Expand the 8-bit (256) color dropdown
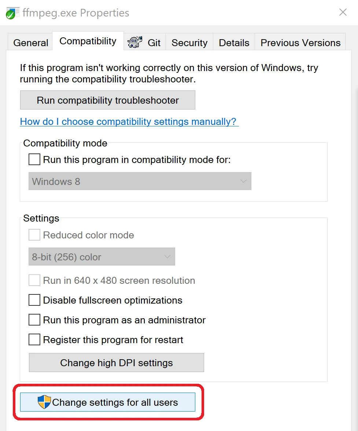This screenshot has height=431, width=358. pos(102,257)
